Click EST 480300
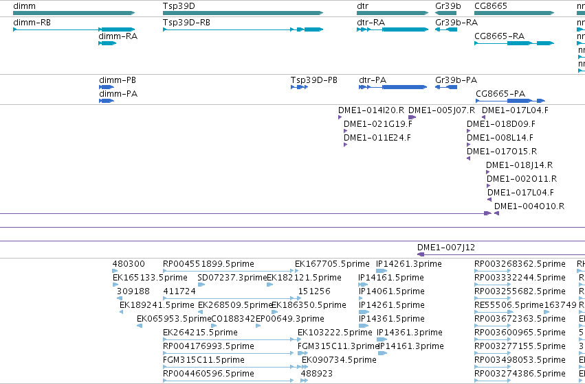 tap(129, 264)
